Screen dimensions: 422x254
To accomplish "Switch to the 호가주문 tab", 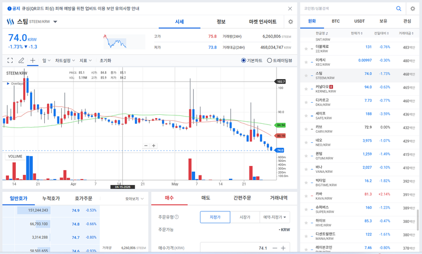I will (x=83, y=198).
